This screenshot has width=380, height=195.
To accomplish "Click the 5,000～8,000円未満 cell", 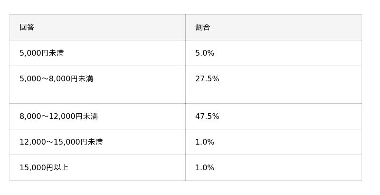I will tap(56, 78).
